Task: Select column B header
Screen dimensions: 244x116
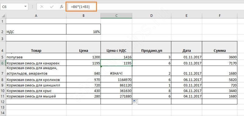Action: [84, 16]
